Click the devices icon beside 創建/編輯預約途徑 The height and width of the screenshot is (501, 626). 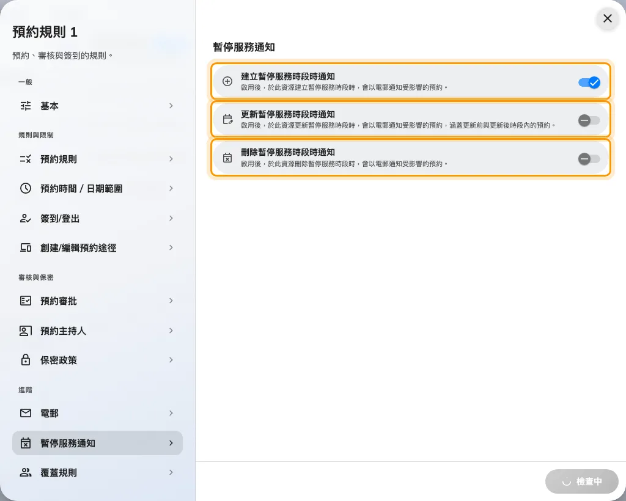(26, 247)
